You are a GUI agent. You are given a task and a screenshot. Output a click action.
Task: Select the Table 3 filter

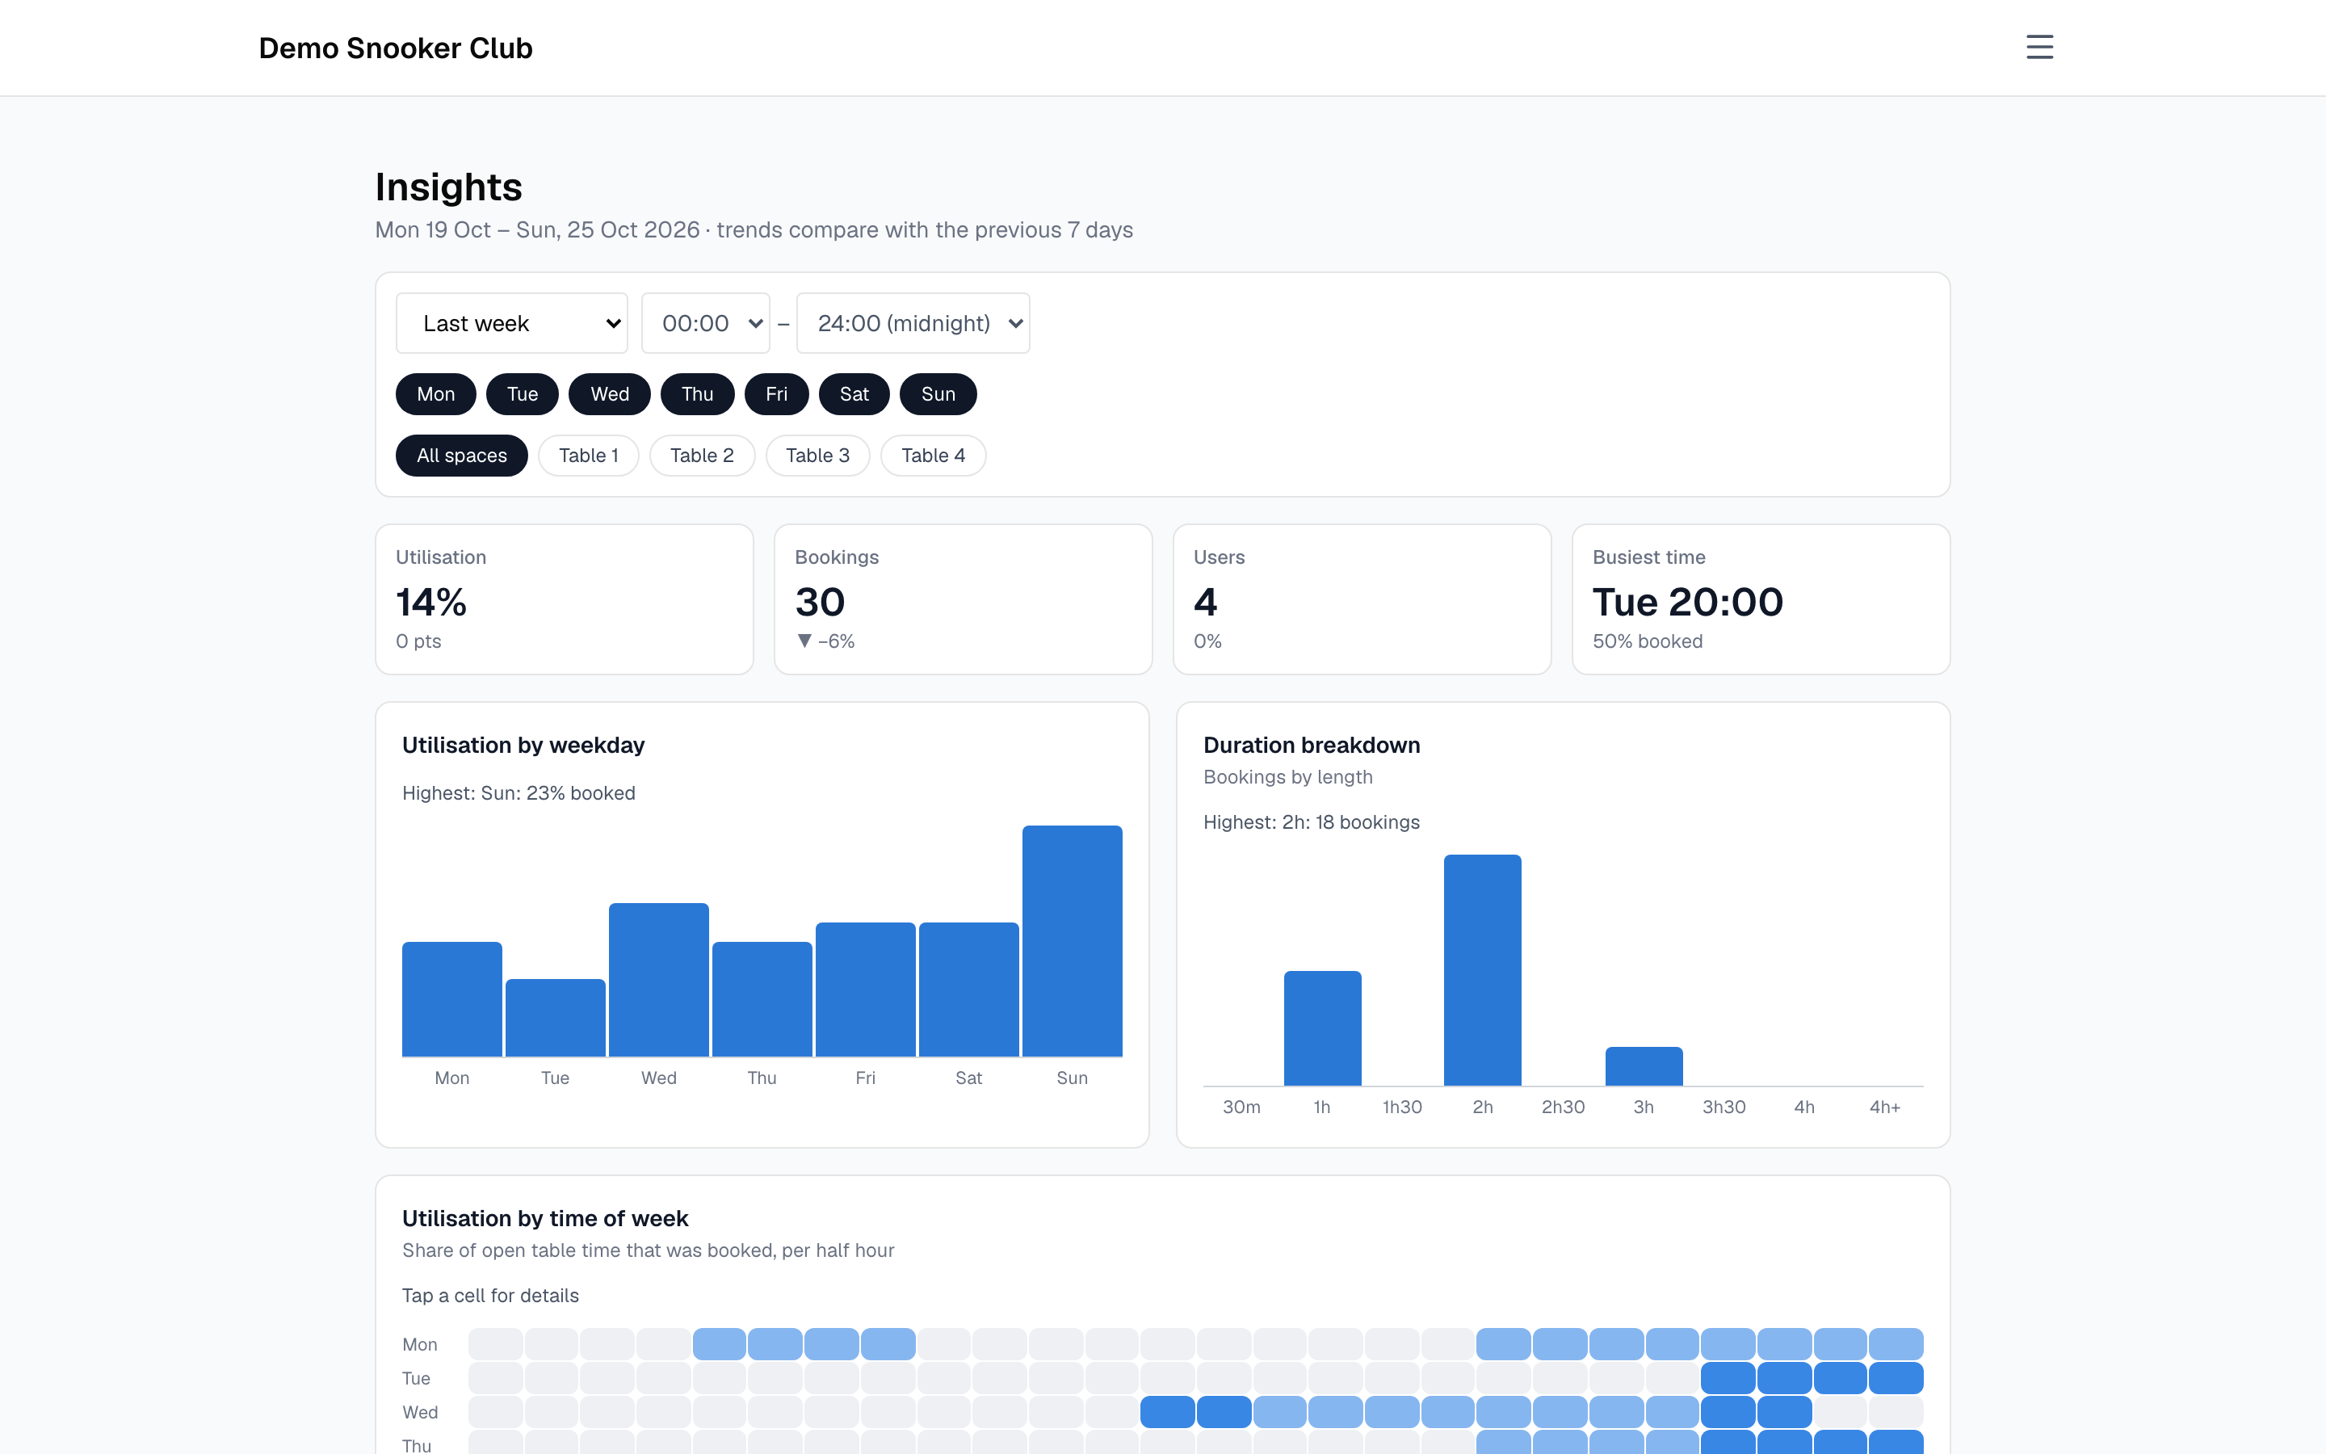click(818, 456)
